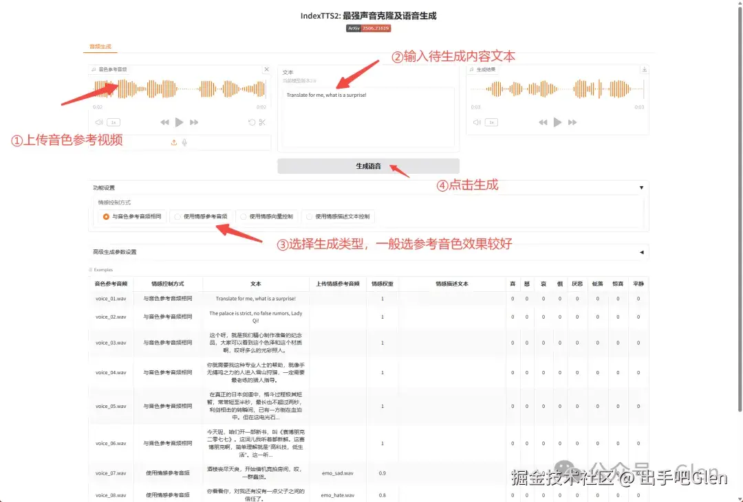This screenshot has width=743, height=502.
Task: Click 情感描述文本 column header
Action: (x=452, y=284)
